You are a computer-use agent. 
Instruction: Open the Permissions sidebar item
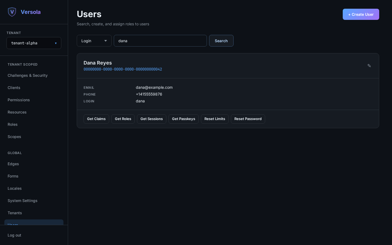[34, 100]
